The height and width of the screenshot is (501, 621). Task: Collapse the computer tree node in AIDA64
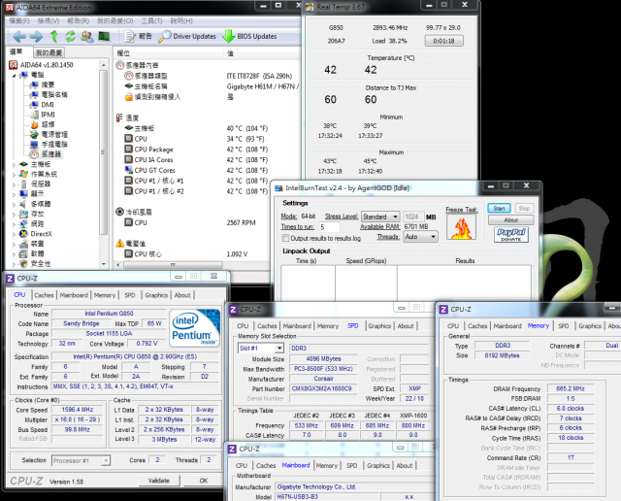(15, 75)
